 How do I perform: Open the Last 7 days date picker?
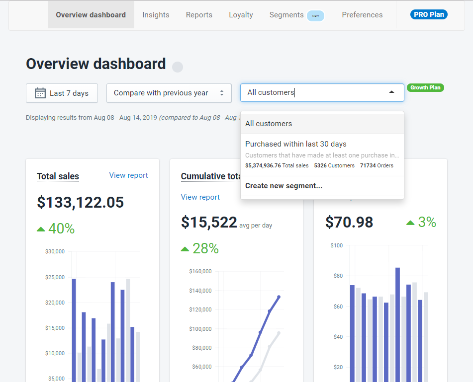(x=62, y=93)
